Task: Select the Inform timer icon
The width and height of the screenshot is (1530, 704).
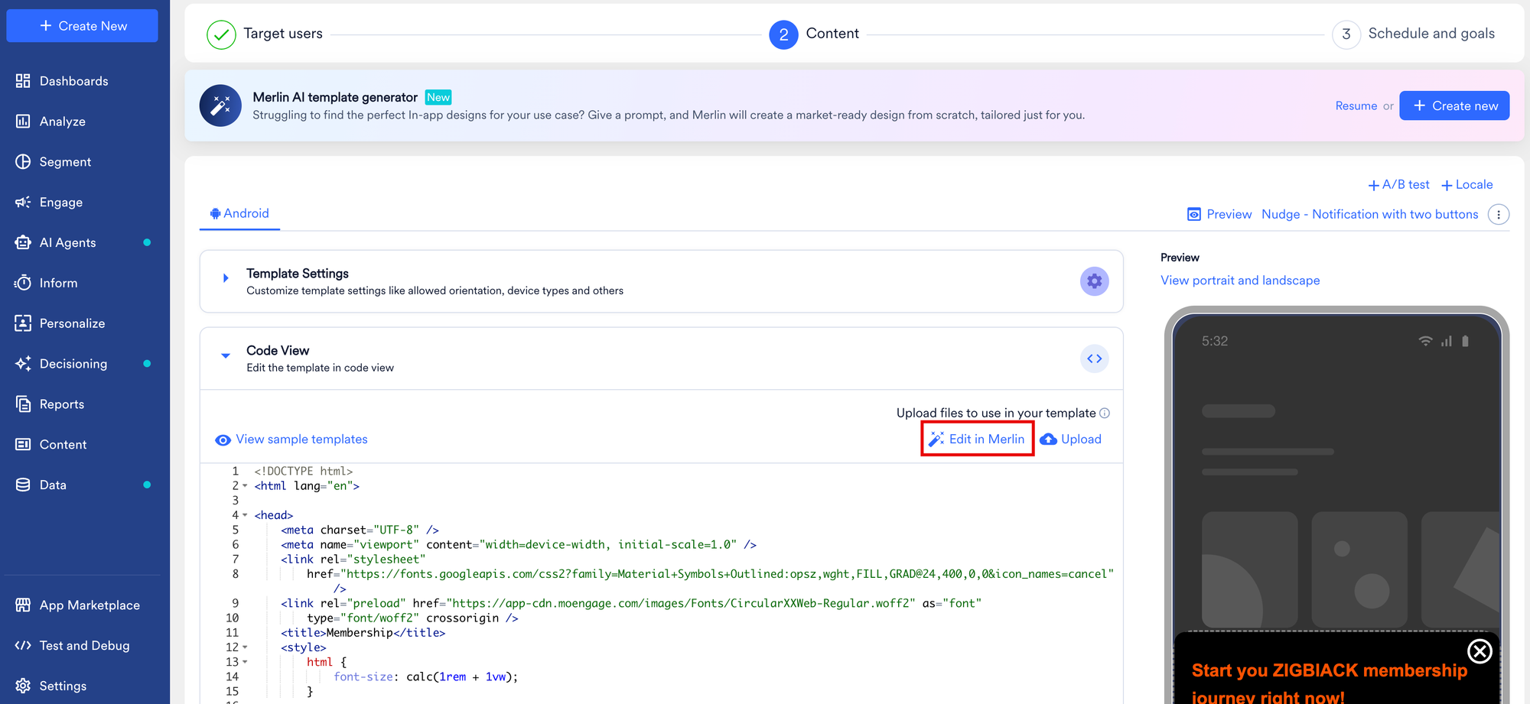Action: point(23,284)
